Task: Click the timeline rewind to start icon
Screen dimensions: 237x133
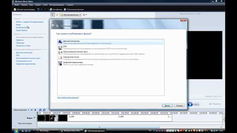Action: pos(32,110)
